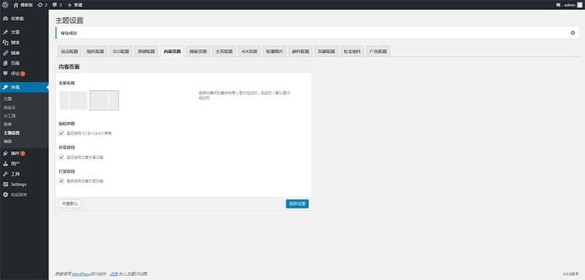Follow the WordPress link in footer
This screenshot has width=585, height=280.
coord(81,274)
